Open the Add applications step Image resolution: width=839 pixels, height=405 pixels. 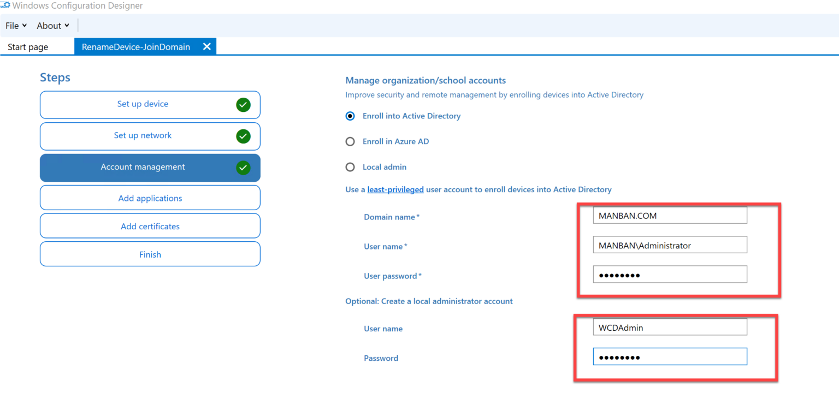(150, 198)
